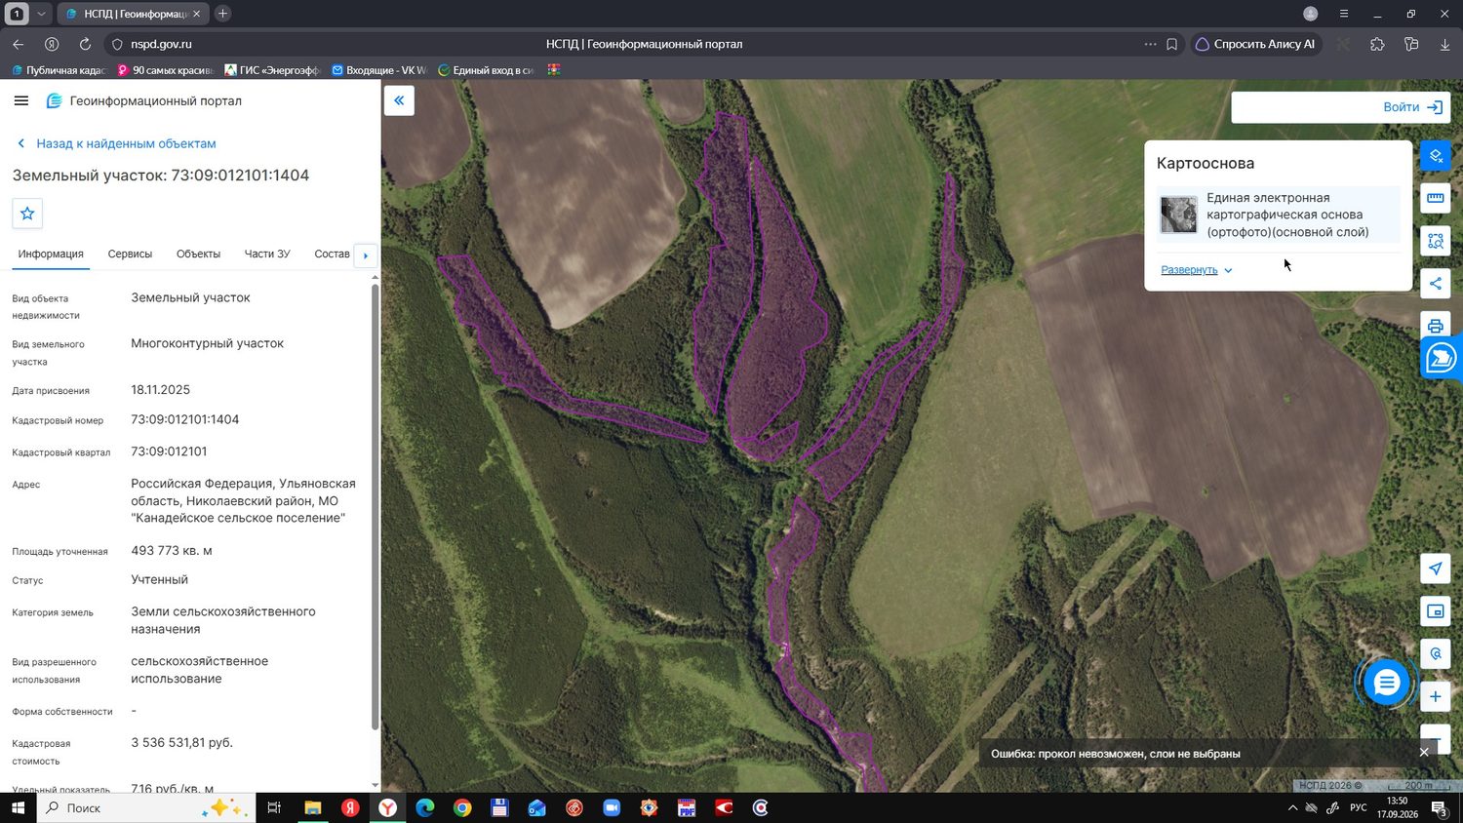Reload the browser page

(x=85, y=44)
